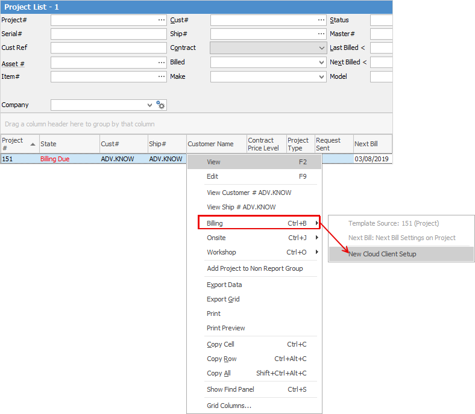The height and width of the screenshot is (414, 475).
Task: Select ADV.KNOW in the Cust# column
Action: pyautogui.click(x=124, y=159)
